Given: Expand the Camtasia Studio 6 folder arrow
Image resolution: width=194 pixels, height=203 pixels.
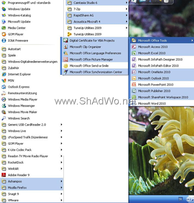Looking at the screenshot, I should tap(126, 3).
